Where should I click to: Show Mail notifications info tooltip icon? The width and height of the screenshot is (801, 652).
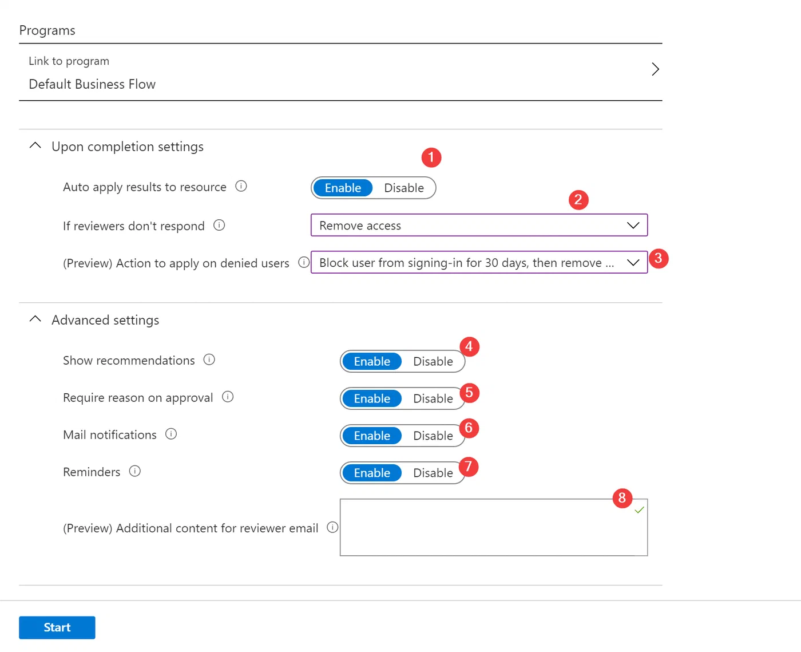pyautogui.click(x=171, y=434)
